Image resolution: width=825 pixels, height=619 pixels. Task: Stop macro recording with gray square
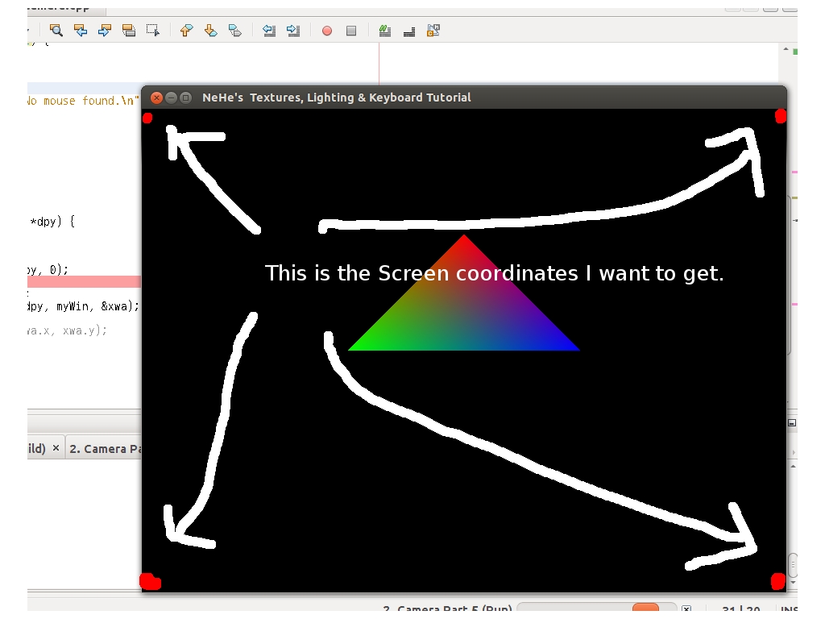(351, 31)
